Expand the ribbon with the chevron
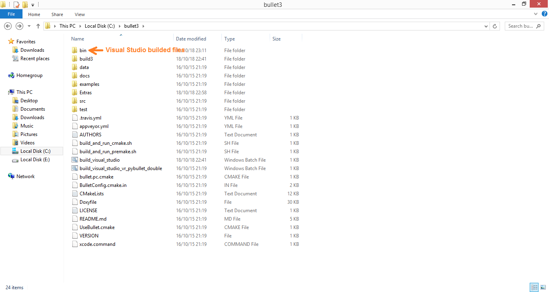Screen dimensions: 549x292 (536, 14)
